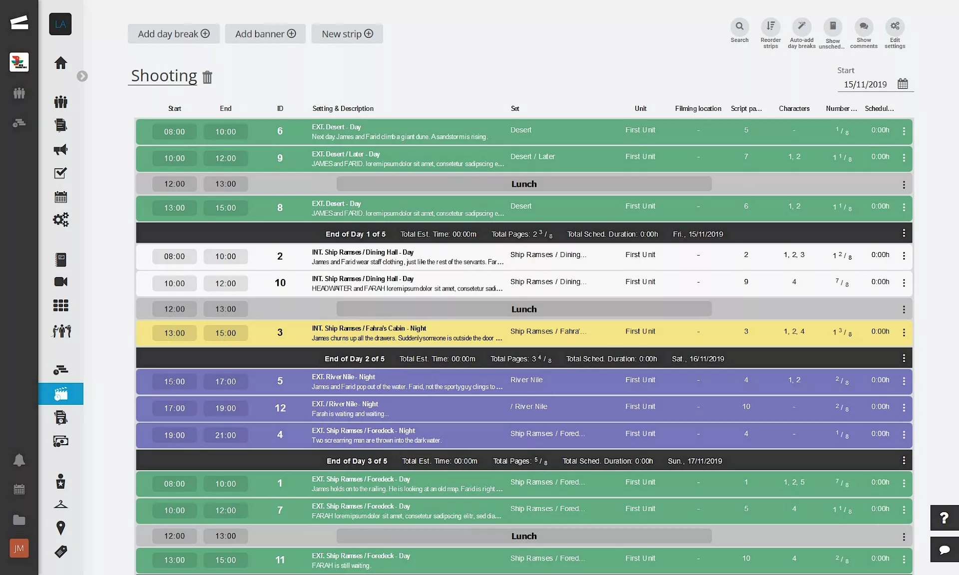Viewport: 959px width, 575px height.
Task: Go to Home in sidebar
Action: (60, 63)
